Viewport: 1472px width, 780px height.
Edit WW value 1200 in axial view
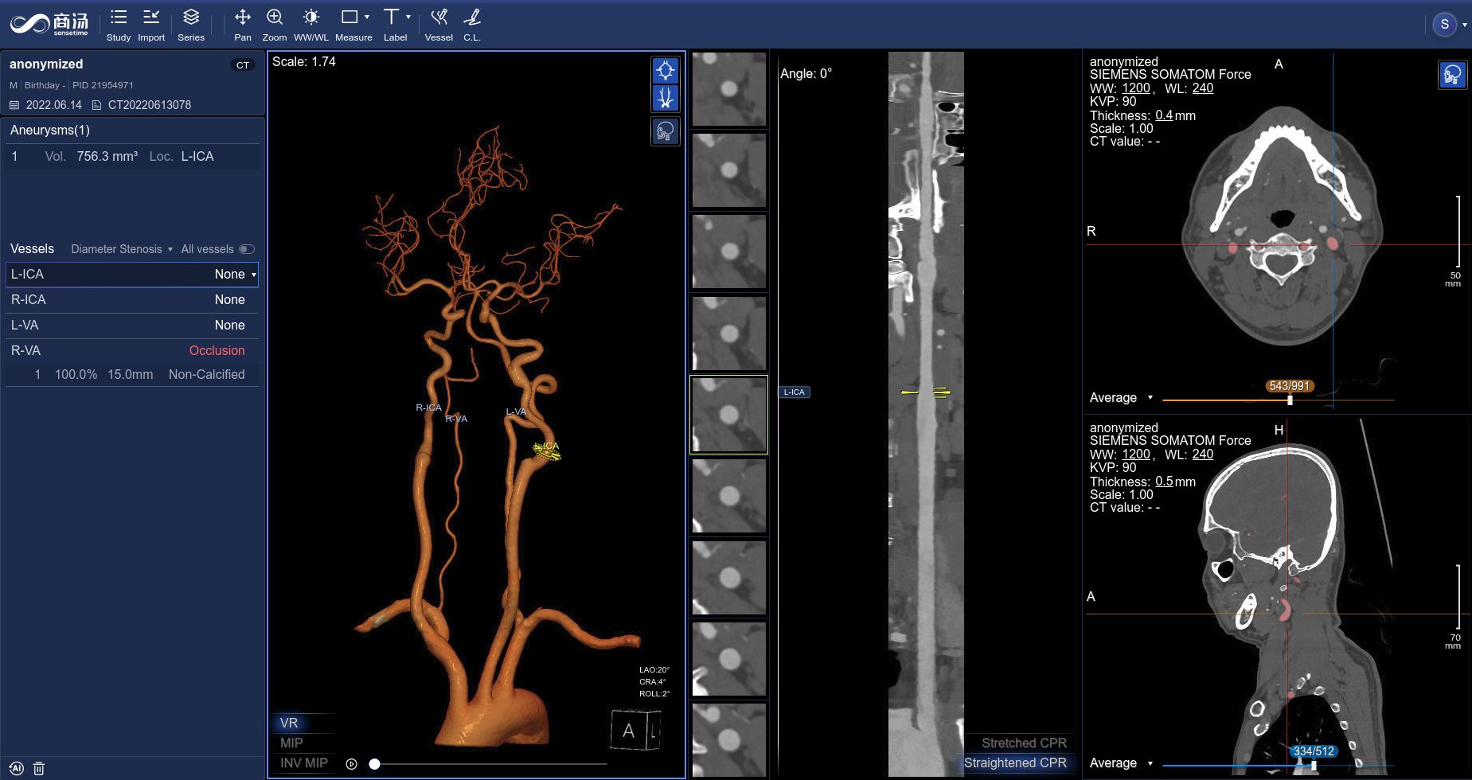(1136, 88)
